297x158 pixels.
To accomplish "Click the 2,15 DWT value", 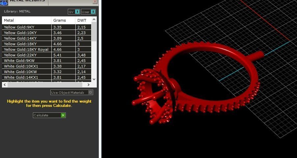I will [x=81, y=27].
